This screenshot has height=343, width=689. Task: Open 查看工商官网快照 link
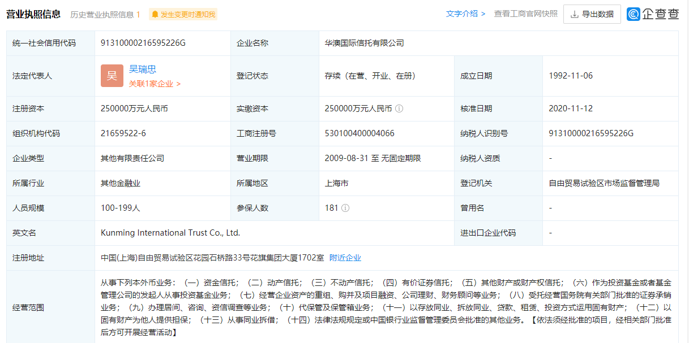[525, 14]
